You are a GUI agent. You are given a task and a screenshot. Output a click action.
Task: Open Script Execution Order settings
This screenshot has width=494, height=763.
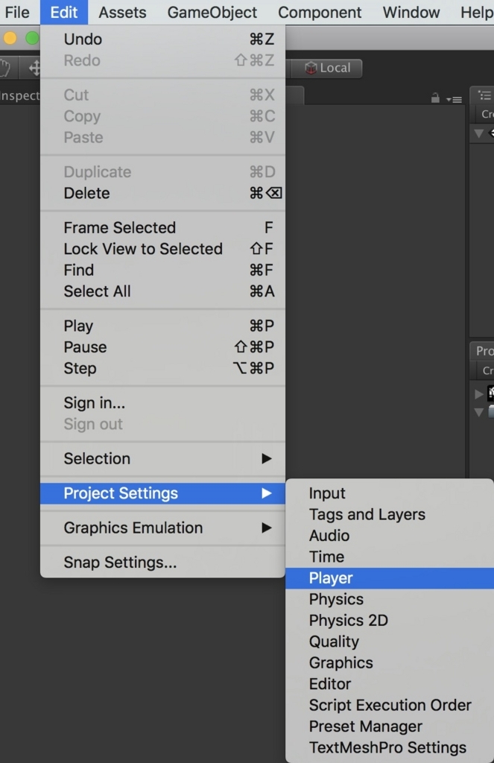point(390,705)
